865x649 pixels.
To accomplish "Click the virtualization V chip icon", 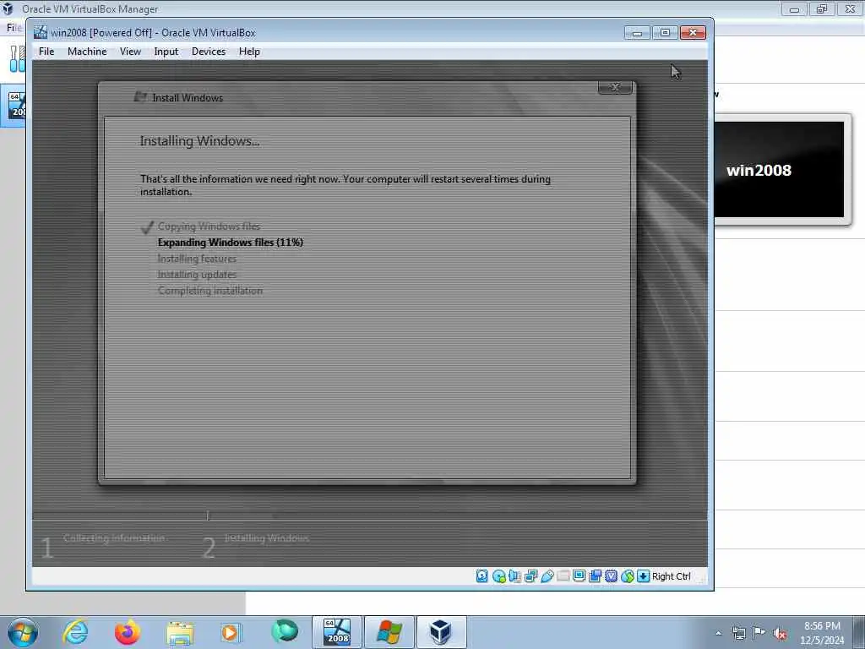I will [x=612, y=576].
